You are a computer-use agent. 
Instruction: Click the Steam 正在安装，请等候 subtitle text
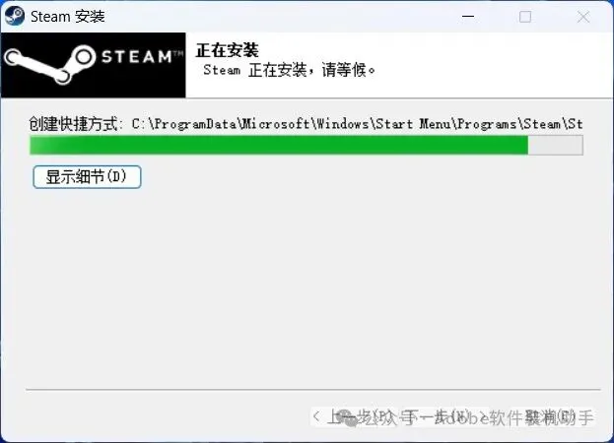click(289, 70)
